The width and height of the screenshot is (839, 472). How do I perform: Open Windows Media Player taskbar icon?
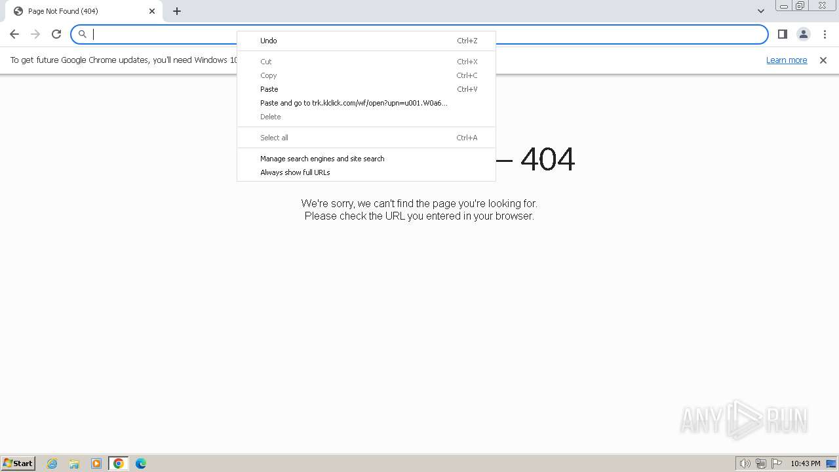(x=96, y=463)
